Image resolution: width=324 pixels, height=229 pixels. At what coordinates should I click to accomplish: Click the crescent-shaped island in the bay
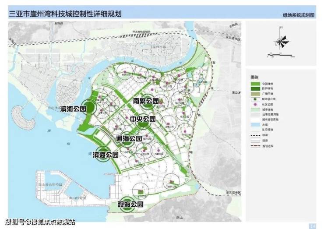[23, 117]
